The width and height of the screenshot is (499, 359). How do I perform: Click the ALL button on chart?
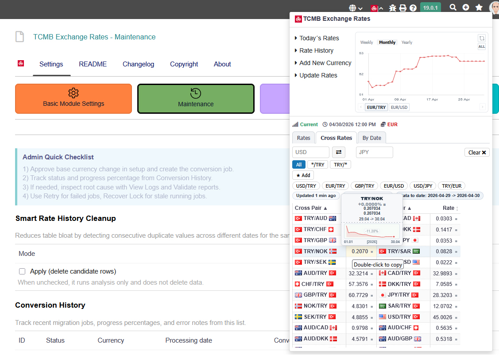482,47
